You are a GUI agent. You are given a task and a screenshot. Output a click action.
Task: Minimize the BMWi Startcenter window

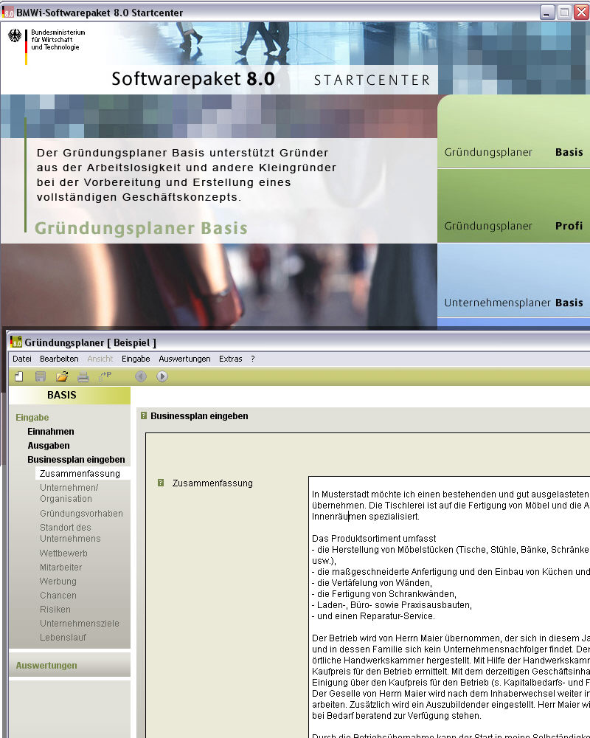click(x=546, y=13)
